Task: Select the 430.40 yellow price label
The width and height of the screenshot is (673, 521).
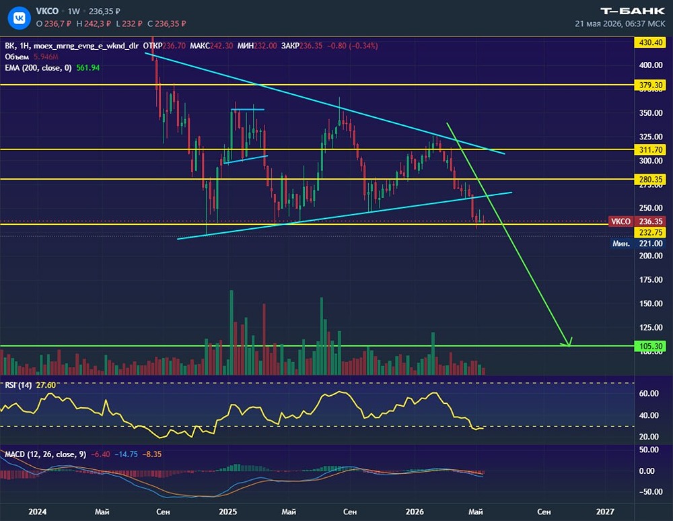Action: click(x=650, y=42)
